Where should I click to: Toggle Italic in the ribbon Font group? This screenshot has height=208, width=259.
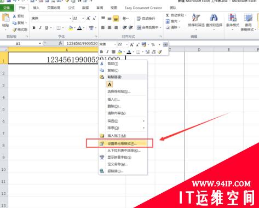click(40, 28)
